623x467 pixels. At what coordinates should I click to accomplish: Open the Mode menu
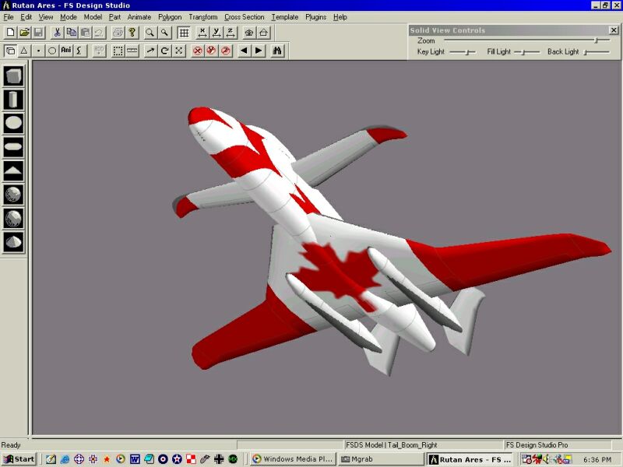69,17
